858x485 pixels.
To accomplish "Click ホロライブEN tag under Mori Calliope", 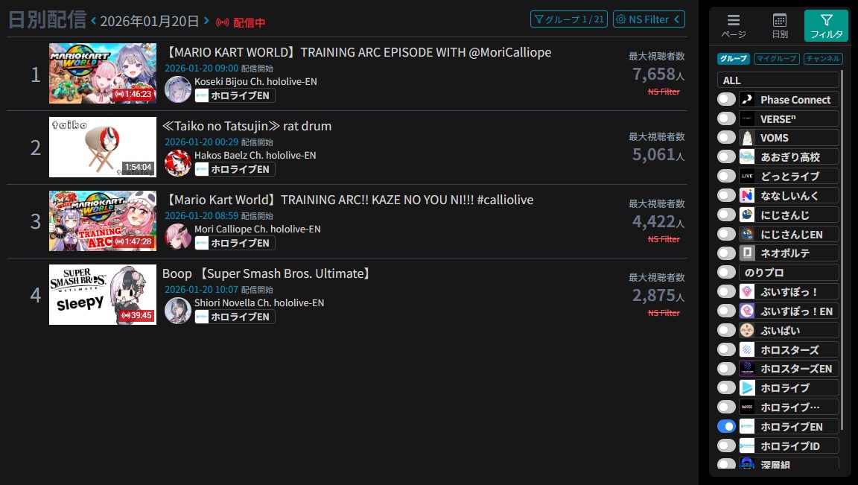I will 235,243.
